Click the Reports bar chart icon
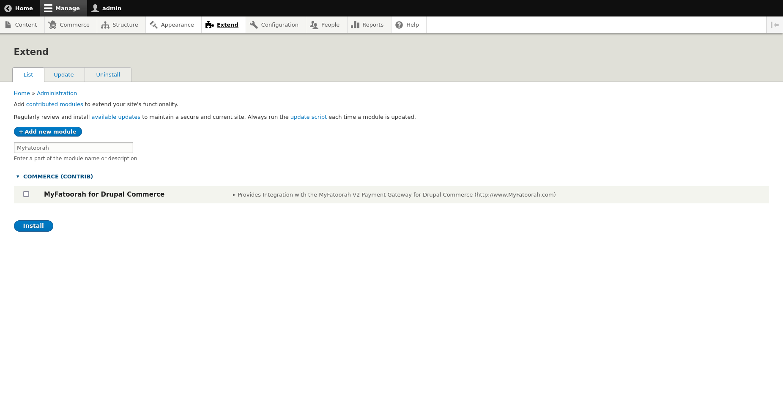 355,25
